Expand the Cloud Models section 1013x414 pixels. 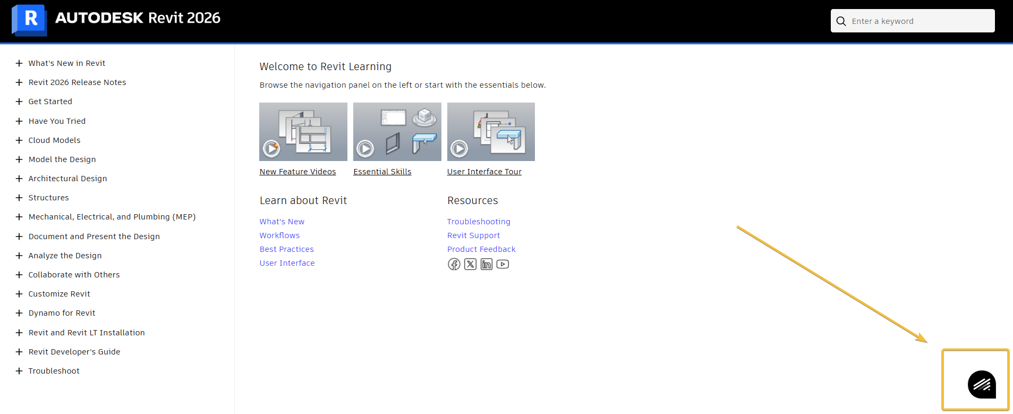click(x=19, y=140)
